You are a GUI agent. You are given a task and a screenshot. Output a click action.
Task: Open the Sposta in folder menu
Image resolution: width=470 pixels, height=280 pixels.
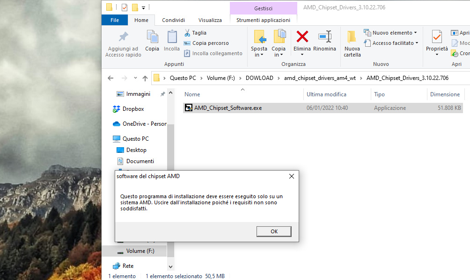(259, 43)
